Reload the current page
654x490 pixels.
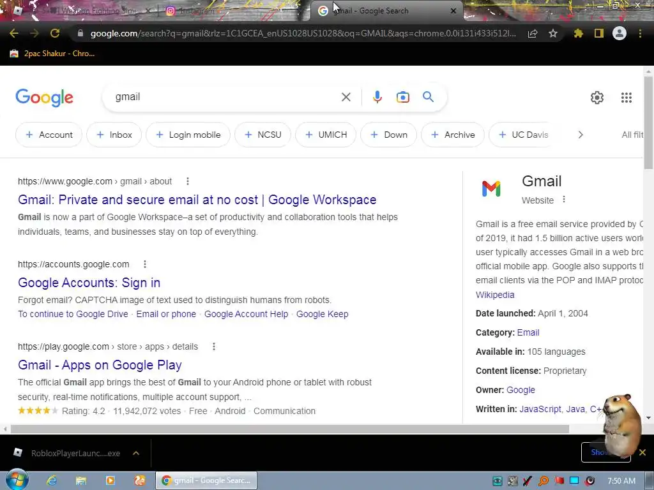pyautogui.click(x=55, y=33)
